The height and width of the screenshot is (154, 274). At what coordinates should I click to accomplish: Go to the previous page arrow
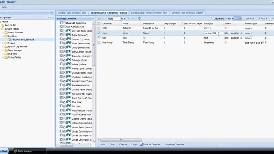104,18
